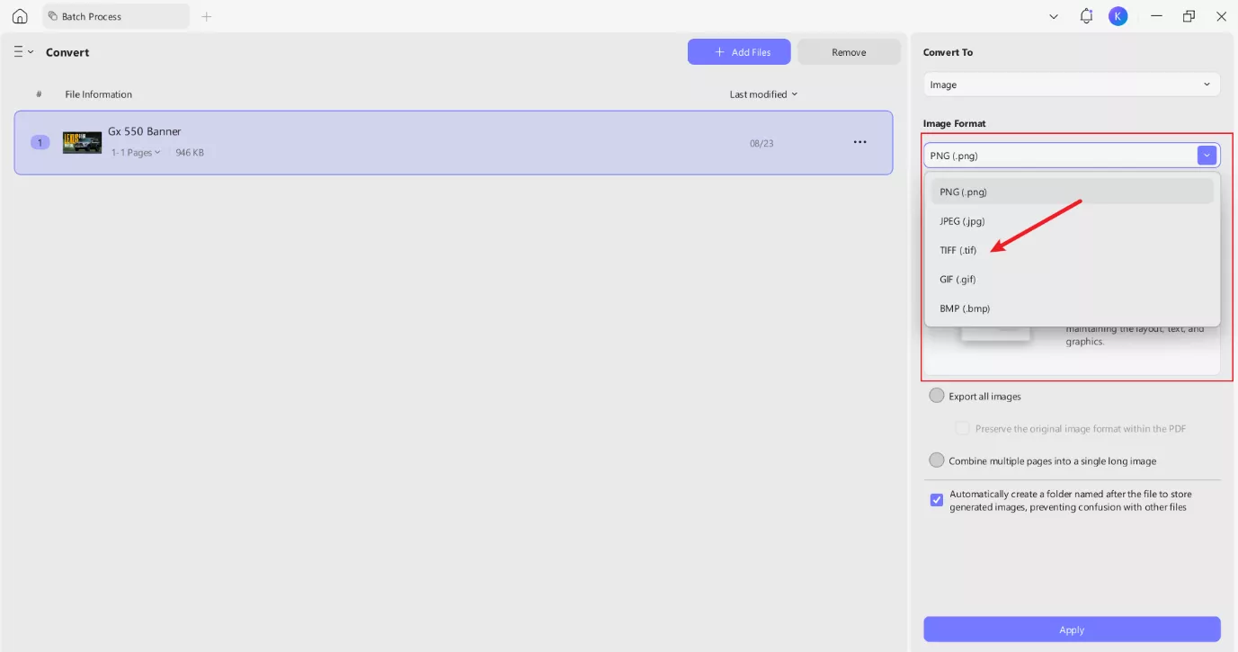Collapse the Image Format PNG dropdown

[1207, 156]
